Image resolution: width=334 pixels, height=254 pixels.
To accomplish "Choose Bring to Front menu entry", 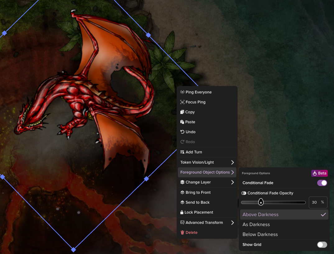I will click(198, 193).
